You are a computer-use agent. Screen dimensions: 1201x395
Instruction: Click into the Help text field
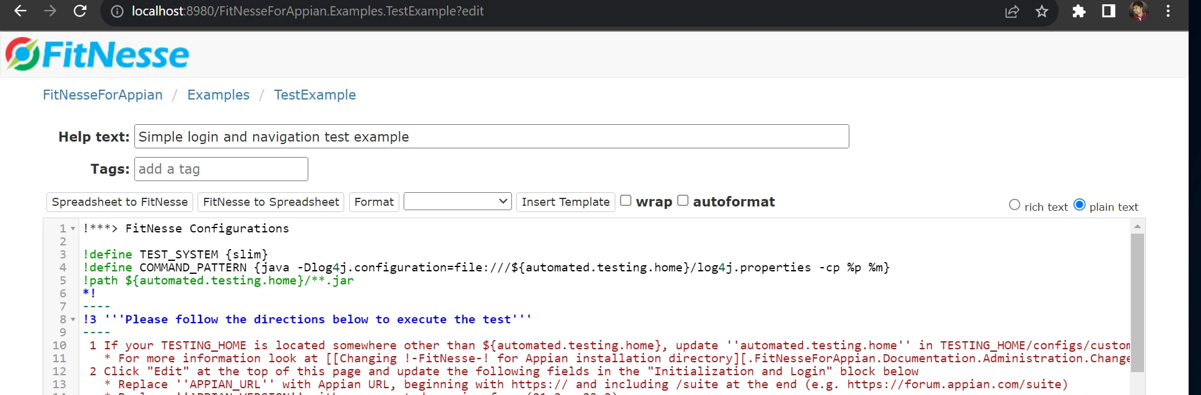(492, 137)
